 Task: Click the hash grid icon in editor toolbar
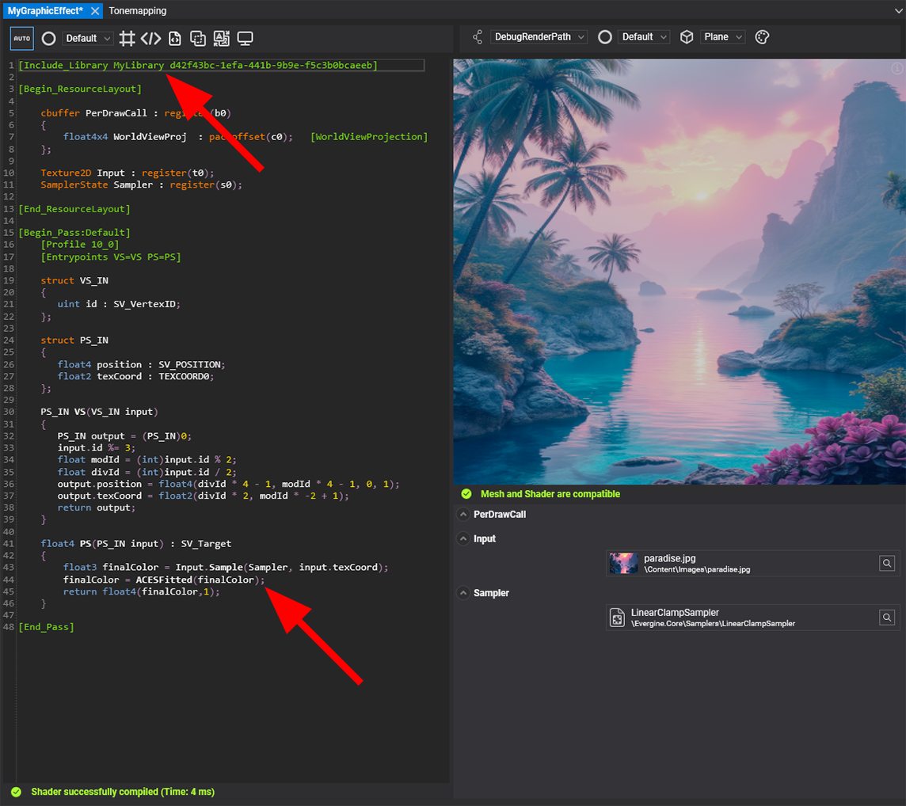click(x=127, y=38)
